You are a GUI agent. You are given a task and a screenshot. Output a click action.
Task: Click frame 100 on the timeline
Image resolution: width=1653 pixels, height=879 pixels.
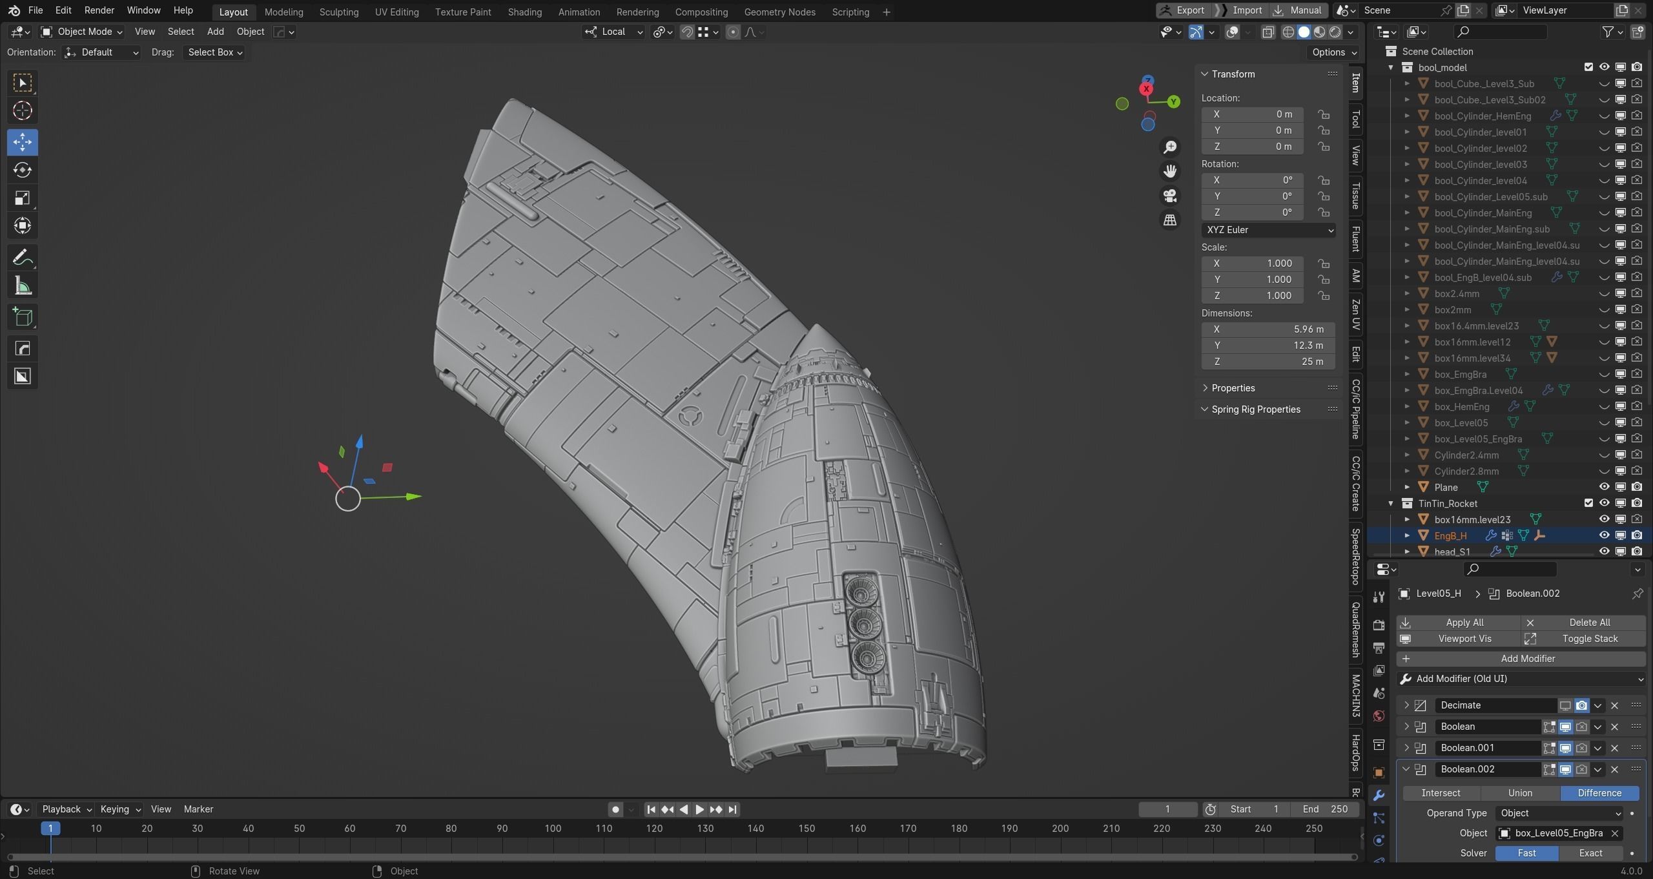point(553,829)
